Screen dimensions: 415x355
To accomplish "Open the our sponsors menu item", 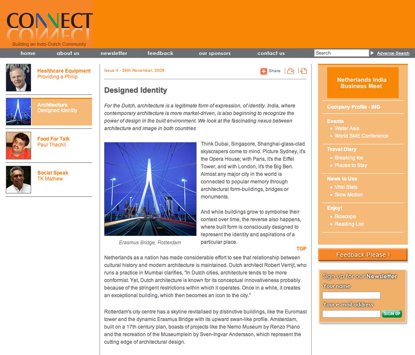I will pos(215,53).
